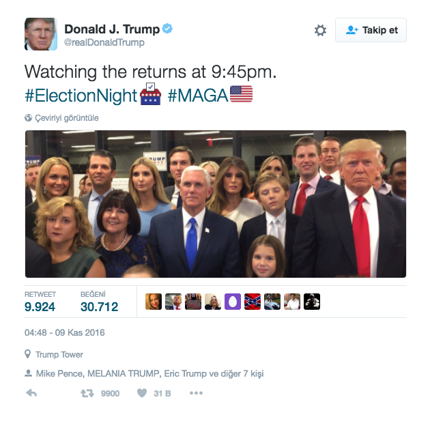
Task: Click the Trump Tower location link
Action: click(x=59, y=354)
